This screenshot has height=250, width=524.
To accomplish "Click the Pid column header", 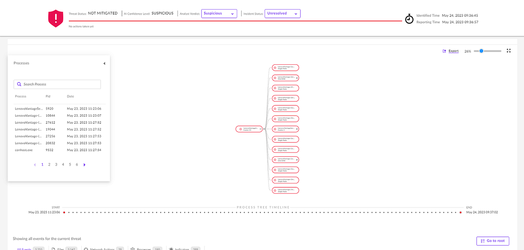I will [48, 96].
